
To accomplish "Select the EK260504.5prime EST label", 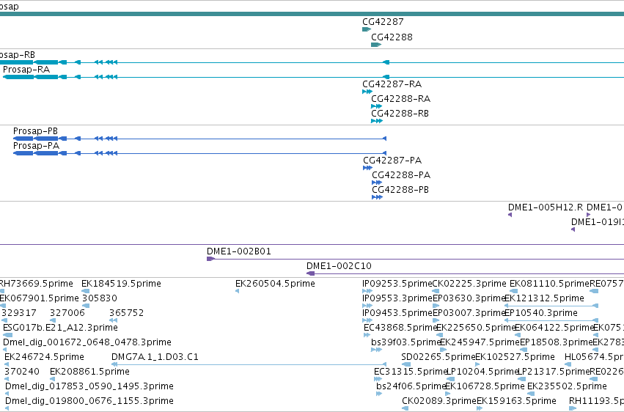I will coord(276,284).
